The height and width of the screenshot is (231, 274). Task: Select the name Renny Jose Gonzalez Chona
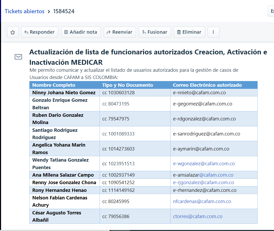pos(64,182)
